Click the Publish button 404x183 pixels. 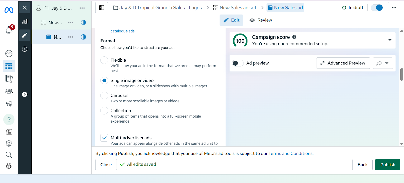387,165
